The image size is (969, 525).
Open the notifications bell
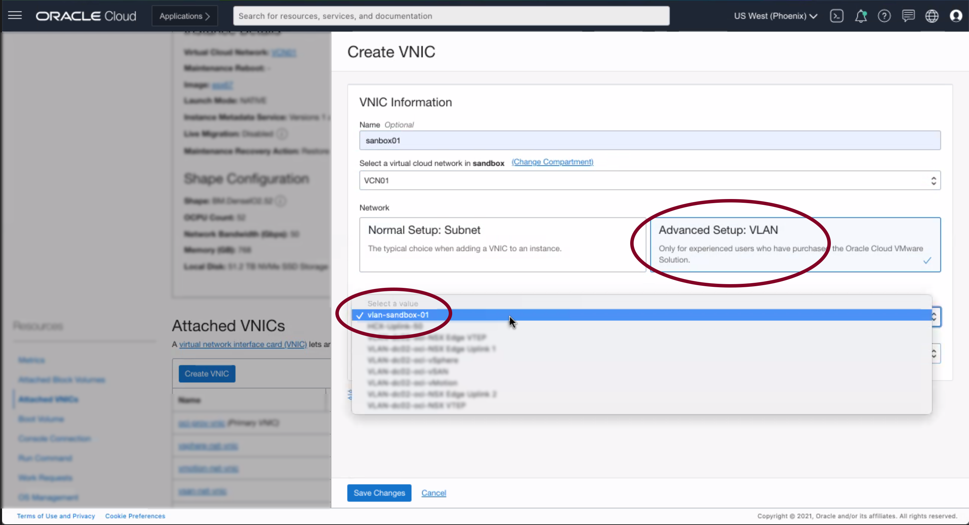[860, 16]
